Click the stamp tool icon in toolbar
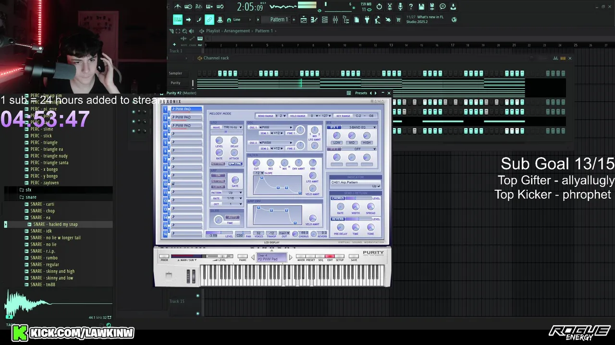Viewport: 615px width, 345px height. click(x=221, y=20)
